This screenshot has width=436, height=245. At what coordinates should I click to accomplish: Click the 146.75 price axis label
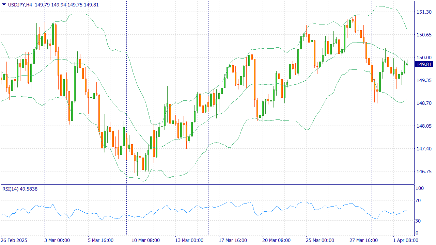[x=424, y=171]
